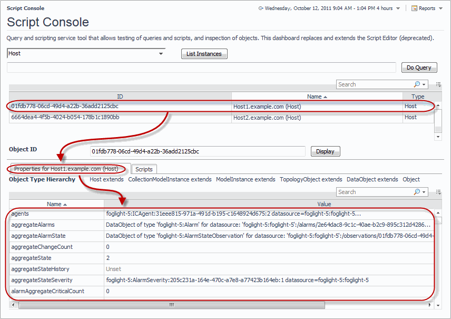Click the Type column header

(x=418, y=96)
